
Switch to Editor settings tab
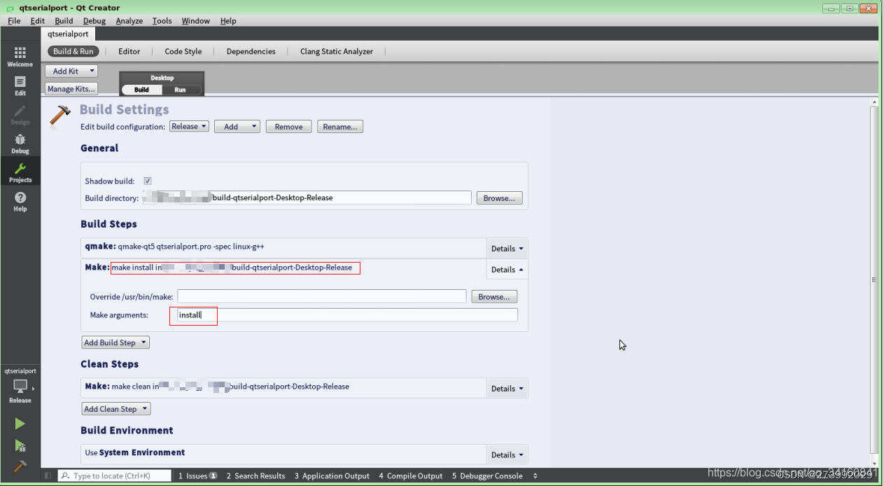pyautogui.click(x=129, y=51)
